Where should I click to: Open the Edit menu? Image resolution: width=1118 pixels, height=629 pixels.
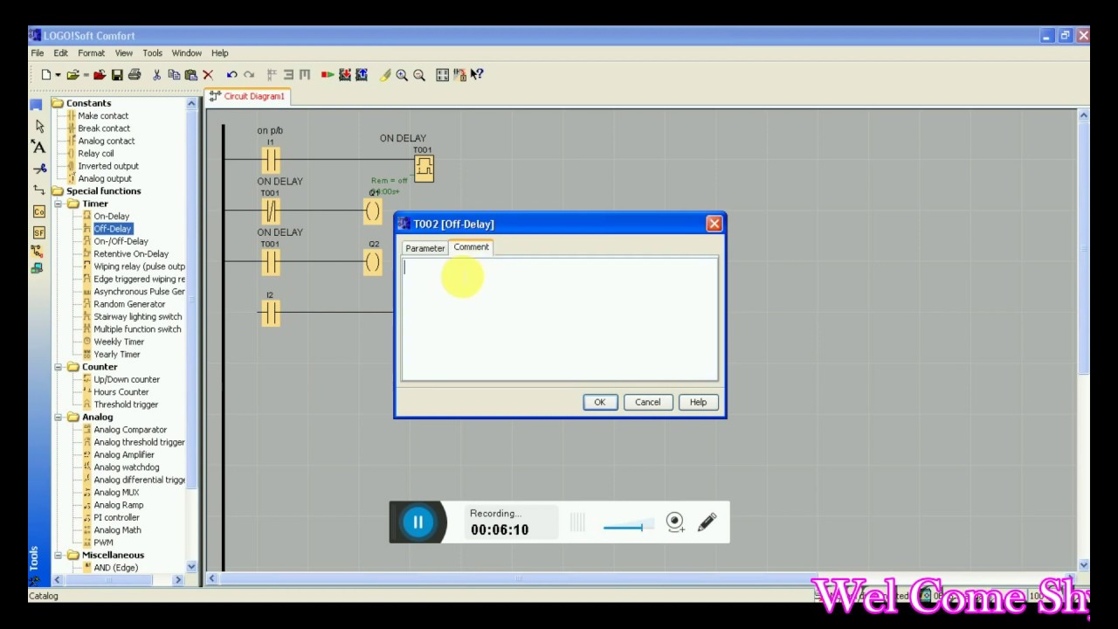[60, 53]
